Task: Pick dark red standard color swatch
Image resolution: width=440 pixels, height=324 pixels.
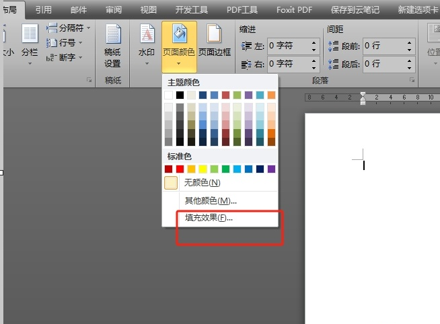Action: 168,169
